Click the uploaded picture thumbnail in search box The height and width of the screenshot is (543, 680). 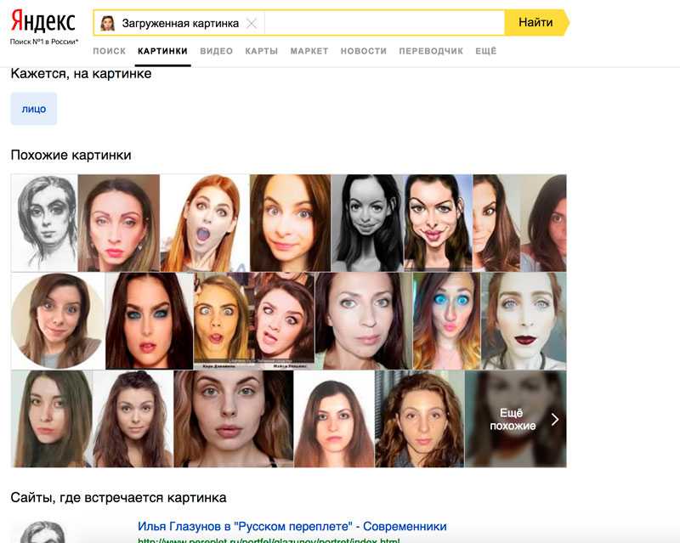[108, 23]
